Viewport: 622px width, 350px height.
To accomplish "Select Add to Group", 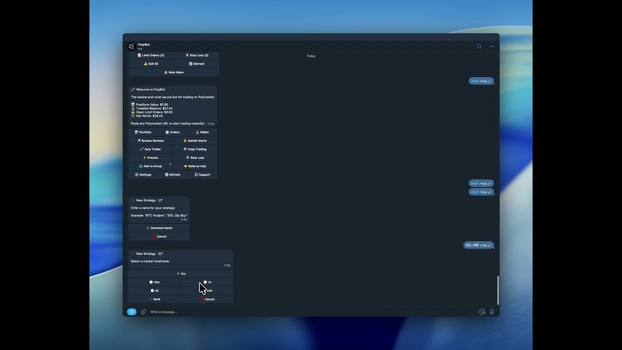I will 151,166.
